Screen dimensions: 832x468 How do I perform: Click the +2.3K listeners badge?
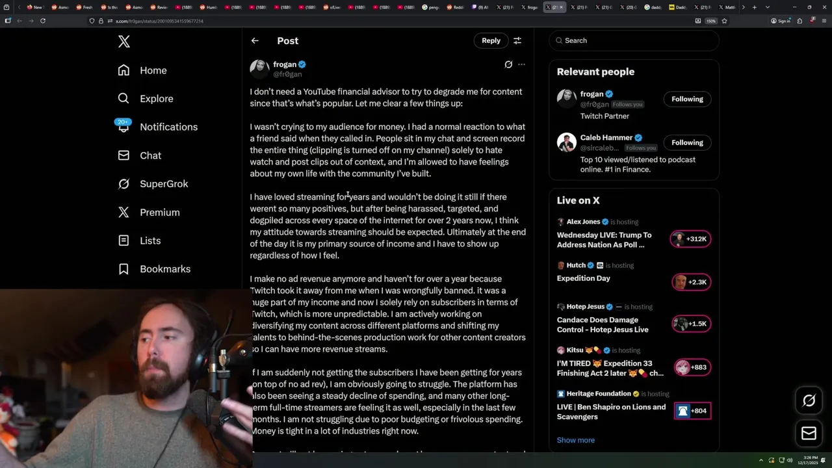pyautogui.click(x=691, y=282)
